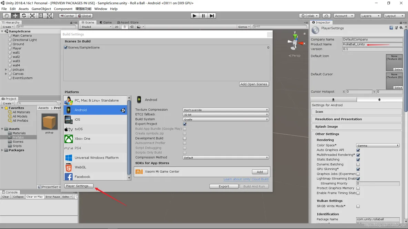Select the tvOS platform entry
Viewport: 408px width, 229px height.
click(95, 129)
